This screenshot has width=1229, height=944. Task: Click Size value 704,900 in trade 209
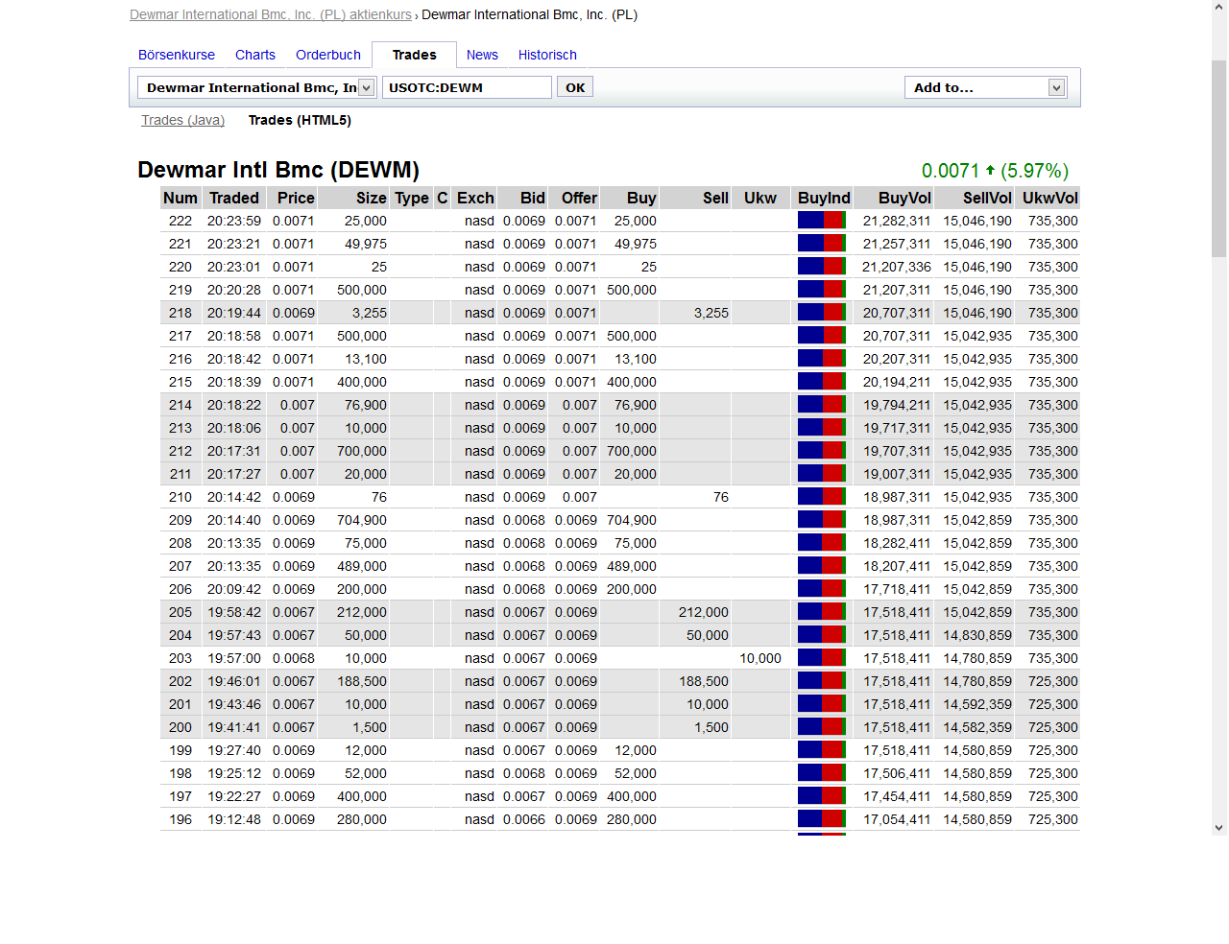tap(362, 520)
